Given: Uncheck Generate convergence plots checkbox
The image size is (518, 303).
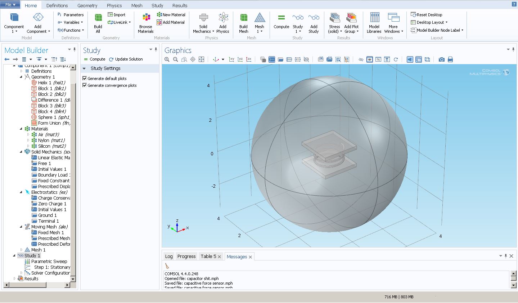Looking at the screenshot, I should [85, 85].
